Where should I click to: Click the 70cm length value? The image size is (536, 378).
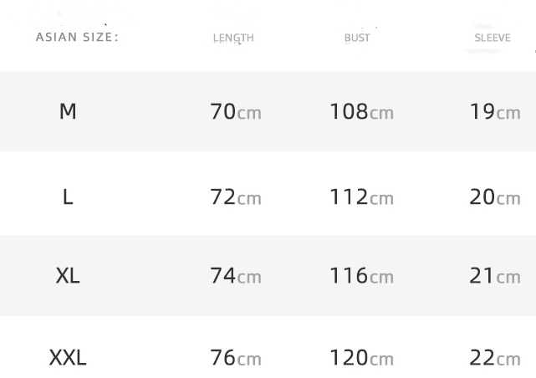(x=236, y=111)
